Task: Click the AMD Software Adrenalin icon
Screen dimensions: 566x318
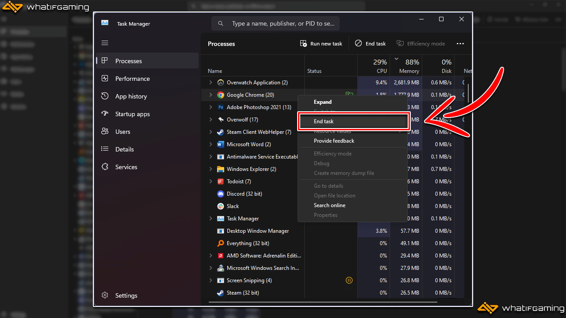Action: tap(221, 256)
